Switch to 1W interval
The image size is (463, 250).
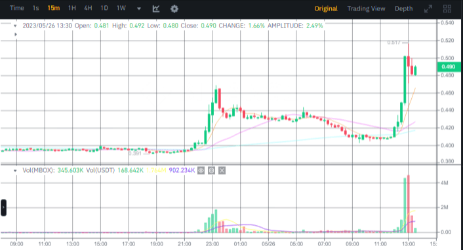(x=121, y=9)
